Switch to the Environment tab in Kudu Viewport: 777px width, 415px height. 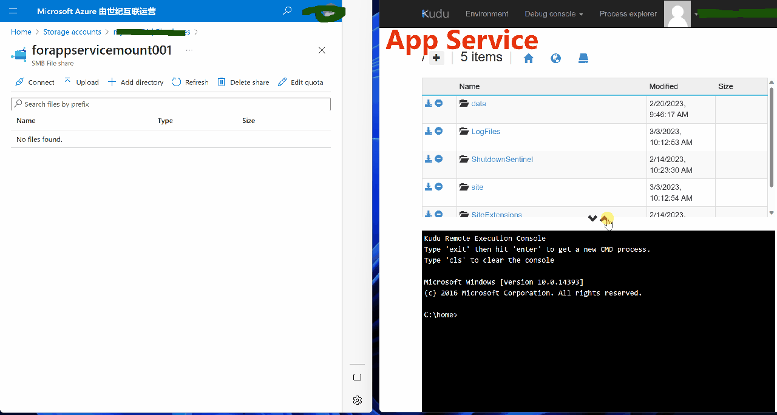click(487, 13)
